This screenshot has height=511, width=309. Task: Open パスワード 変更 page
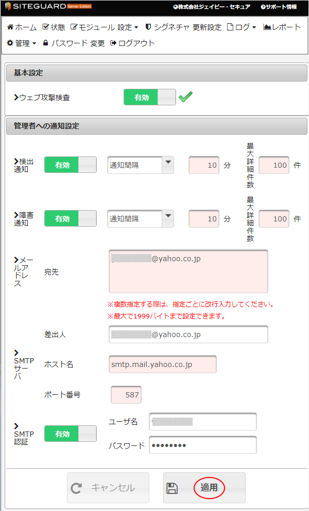(74, 43)
